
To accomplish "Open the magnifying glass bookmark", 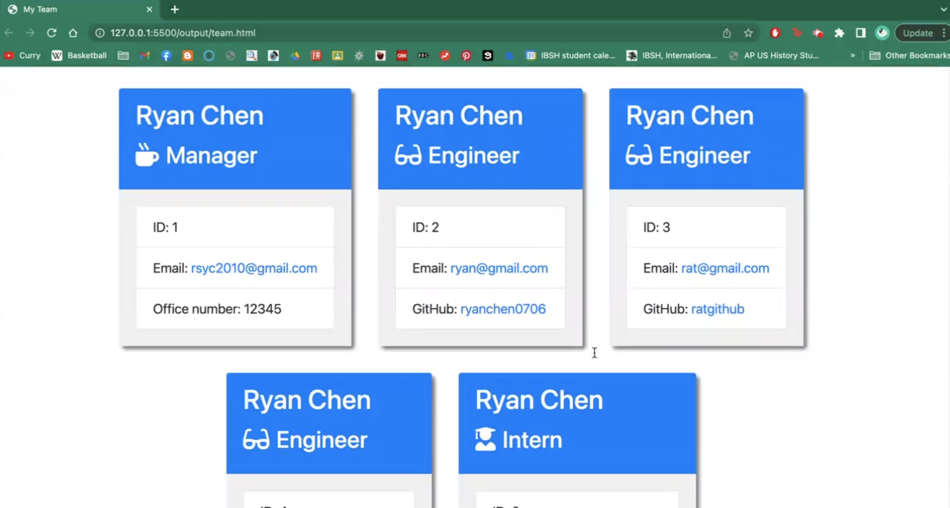I will (x=252, y=56).
